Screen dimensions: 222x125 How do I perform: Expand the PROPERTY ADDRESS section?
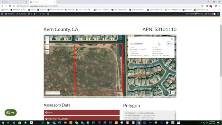82,118
